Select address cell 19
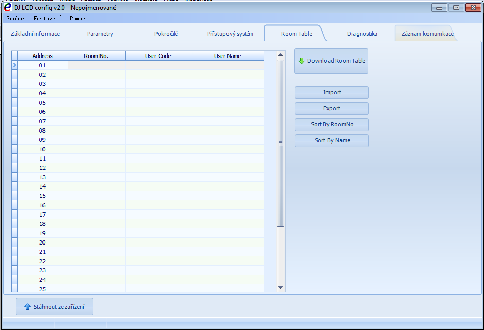The image size is (484, 330). (x=42, y=233)
